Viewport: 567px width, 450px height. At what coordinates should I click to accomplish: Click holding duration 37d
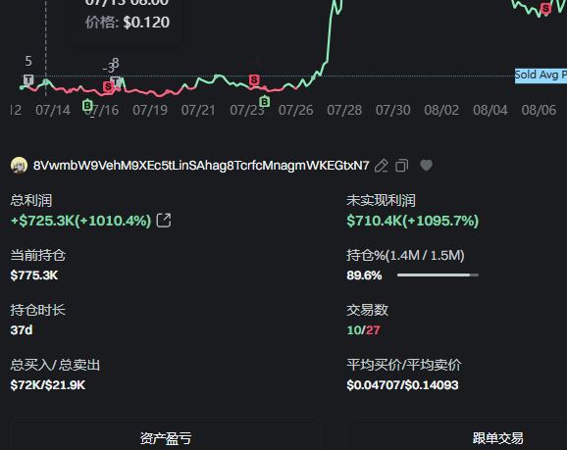22,330
